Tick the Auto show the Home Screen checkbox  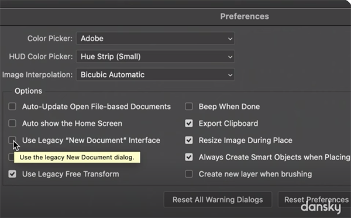click(x=12, y=123)
